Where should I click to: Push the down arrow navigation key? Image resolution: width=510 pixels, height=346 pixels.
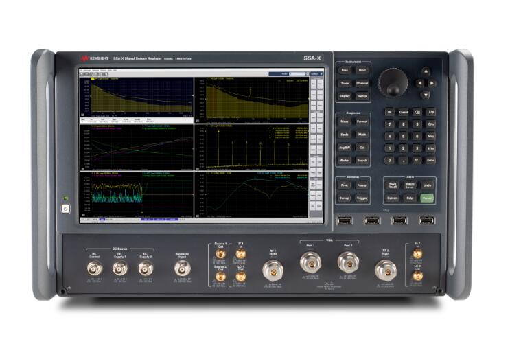(426, 95)
